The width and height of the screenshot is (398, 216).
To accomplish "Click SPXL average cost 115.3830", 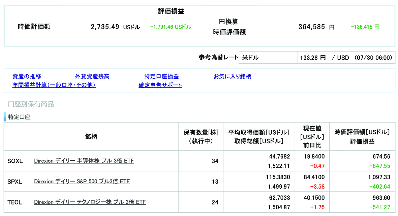I will 278,177.
